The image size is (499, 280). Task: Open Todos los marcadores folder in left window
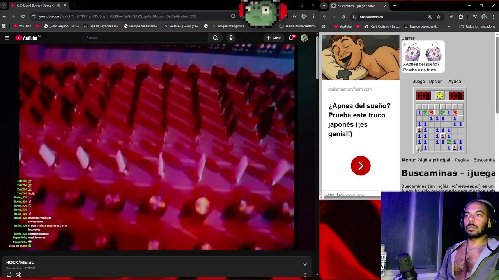[x=297, y=26]
